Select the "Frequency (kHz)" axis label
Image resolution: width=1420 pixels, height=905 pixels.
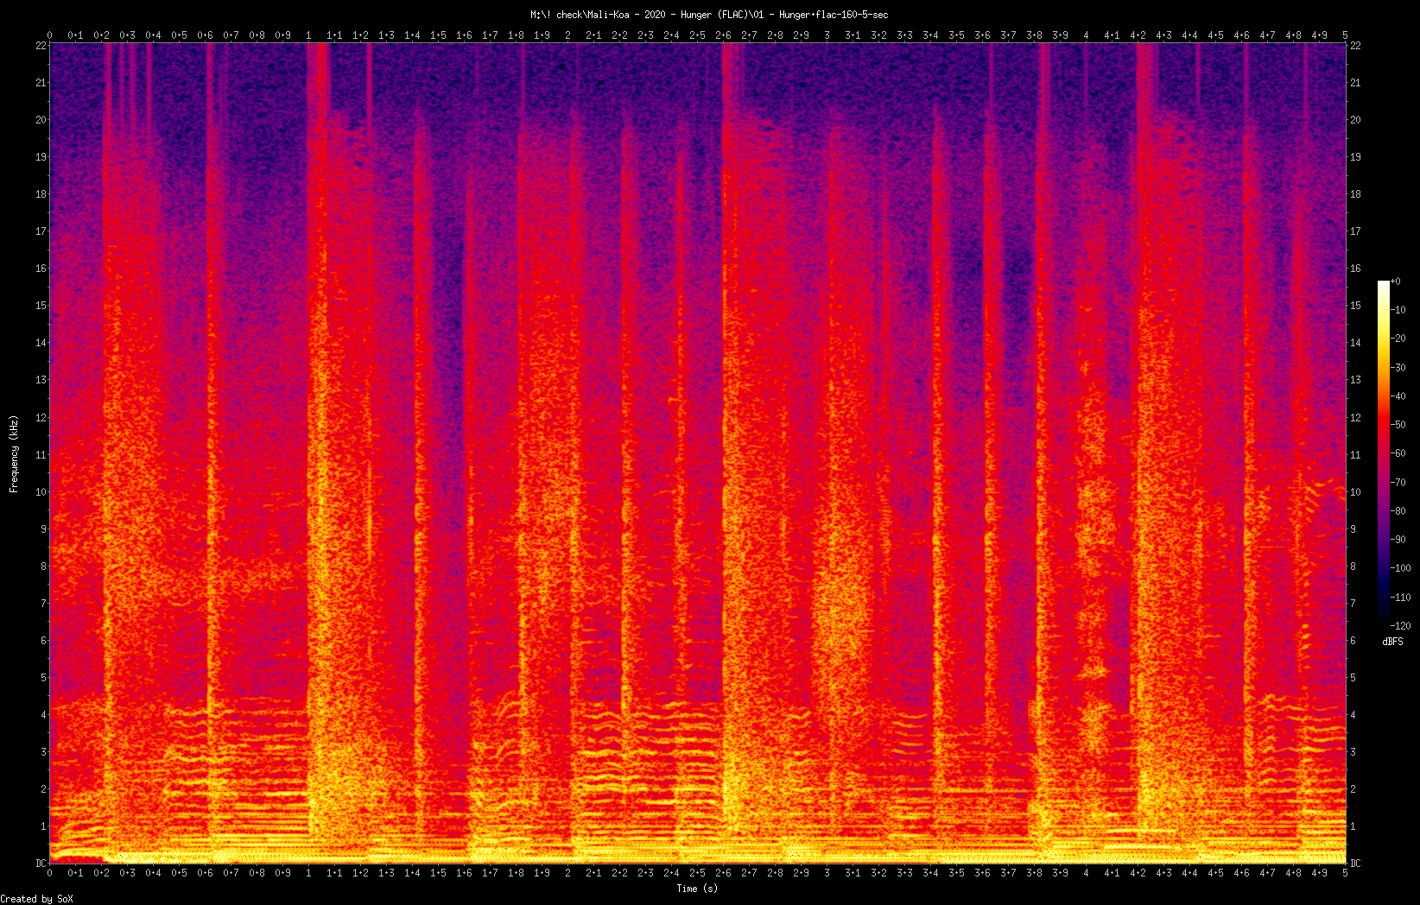(14, 453)
